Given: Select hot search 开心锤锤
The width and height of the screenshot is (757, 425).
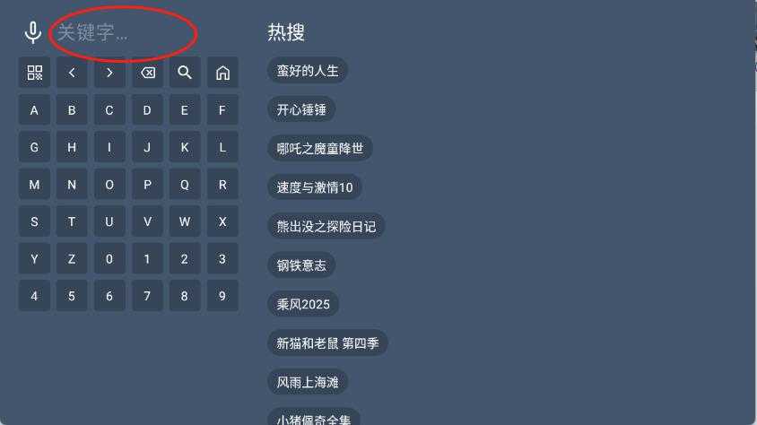Looking at the screenshot, I should click(301, 109).
